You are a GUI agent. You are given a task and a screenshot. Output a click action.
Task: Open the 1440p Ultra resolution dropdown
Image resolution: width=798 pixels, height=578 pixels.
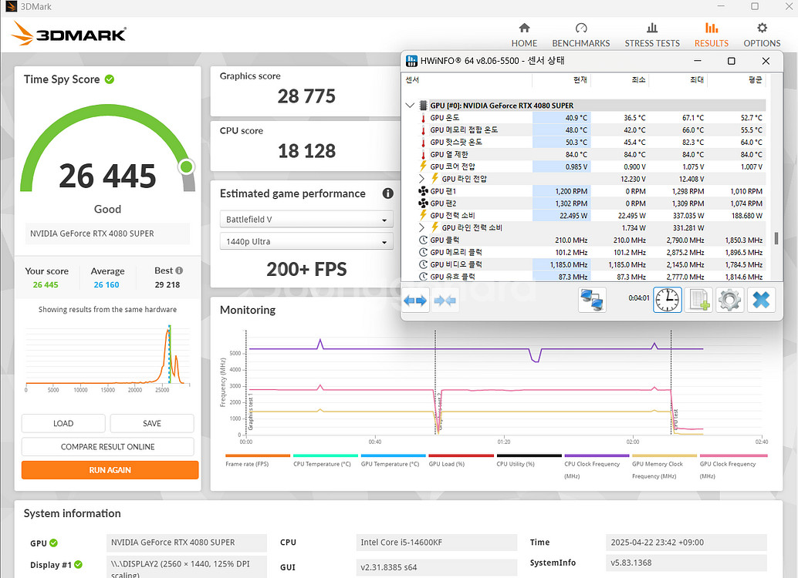point(306,241)
